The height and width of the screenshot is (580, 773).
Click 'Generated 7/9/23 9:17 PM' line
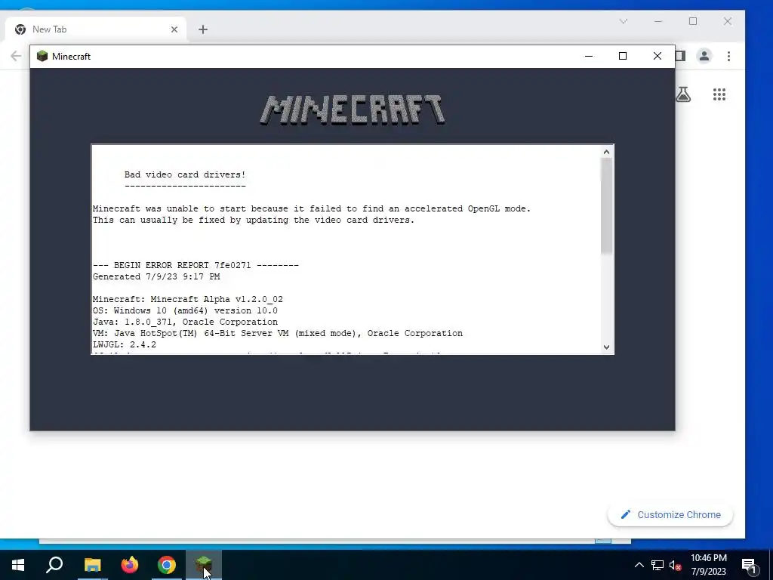[156, 276]
